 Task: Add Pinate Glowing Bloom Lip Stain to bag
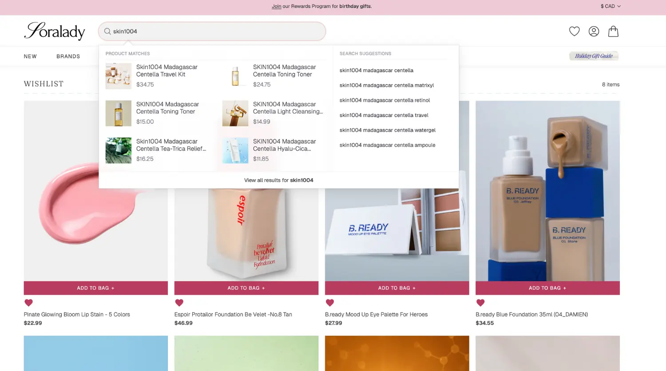point(96,288)
